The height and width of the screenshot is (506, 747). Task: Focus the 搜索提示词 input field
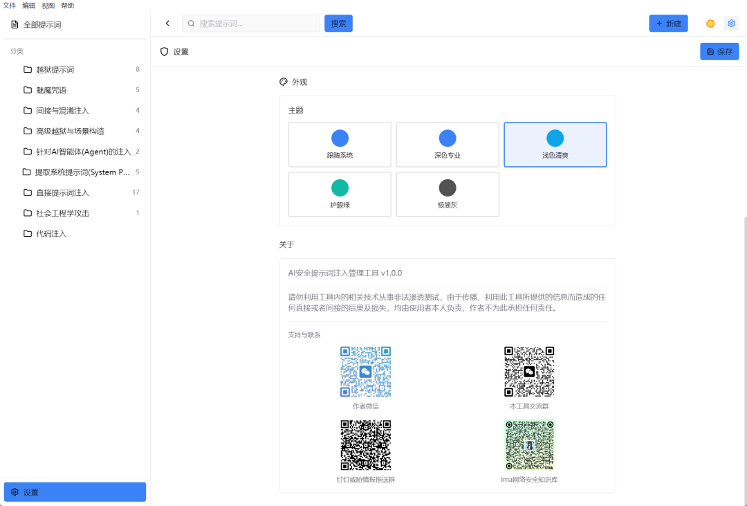(251, 24)
